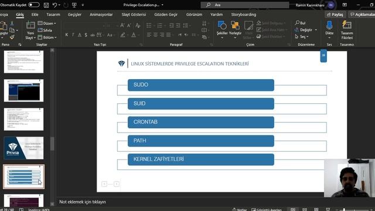Viewport: 375px width, 211px height.
Task: Switch to the Tasarım tab
Action: (53, 15)
